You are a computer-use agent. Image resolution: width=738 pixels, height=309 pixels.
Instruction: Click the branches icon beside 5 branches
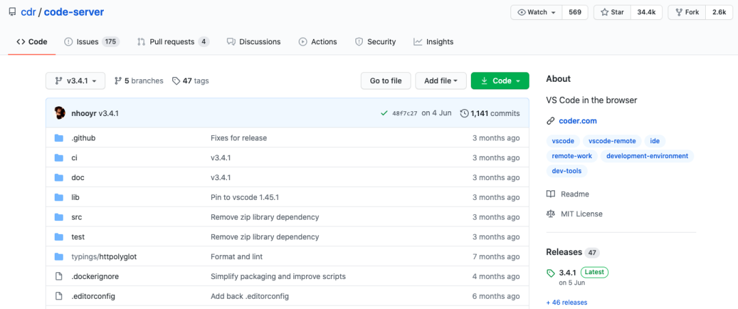[x=118, y=80]
